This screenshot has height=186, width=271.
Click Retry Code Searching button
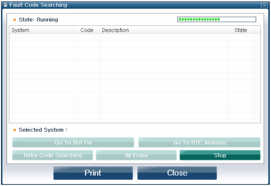coord(53,155)
